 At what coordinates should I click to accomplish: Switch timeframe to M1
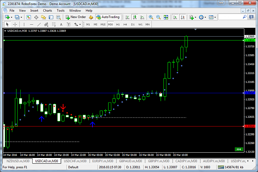(88, 24)
